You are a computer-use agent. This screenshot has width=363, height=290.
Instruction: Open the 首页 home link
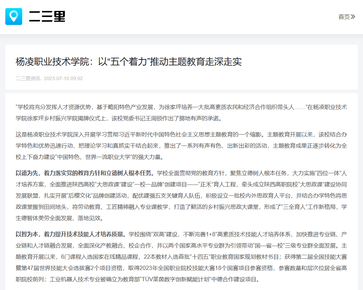point(344,17)
